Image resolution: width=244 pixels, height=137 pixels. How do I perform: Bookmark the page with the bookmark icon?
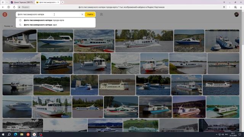pos(224,7)
